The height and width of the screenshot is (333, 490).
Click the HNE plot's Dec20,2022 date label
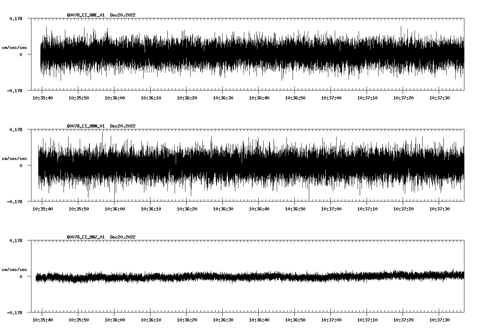tap(123, 15)
